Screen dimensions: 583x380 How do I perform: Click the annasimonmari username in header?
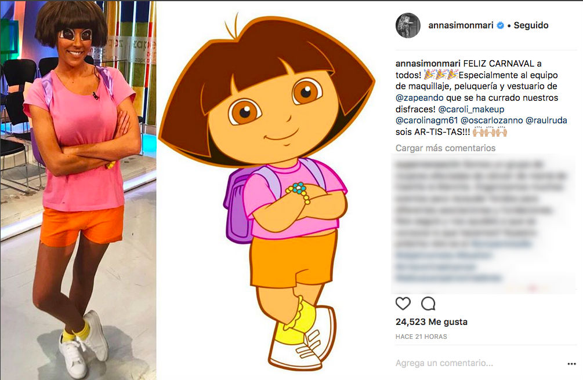click(461, 25)
